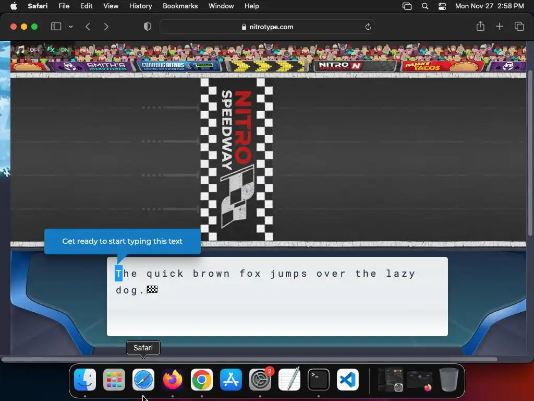Click the checkered finish flag after 'dog.'
Screen dimensions: 534x401
pos(152,289)
